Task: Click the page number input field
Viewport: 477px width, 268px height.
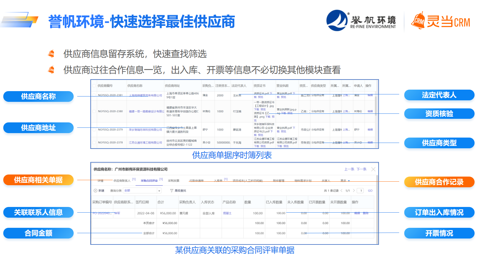Action: pyautogui.click(x=361, y=191)
